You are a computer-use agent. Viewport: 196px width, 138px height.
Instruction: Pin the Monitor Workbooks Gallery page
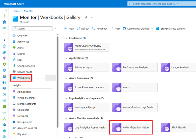pyautogui.click(x=86, y=18)
